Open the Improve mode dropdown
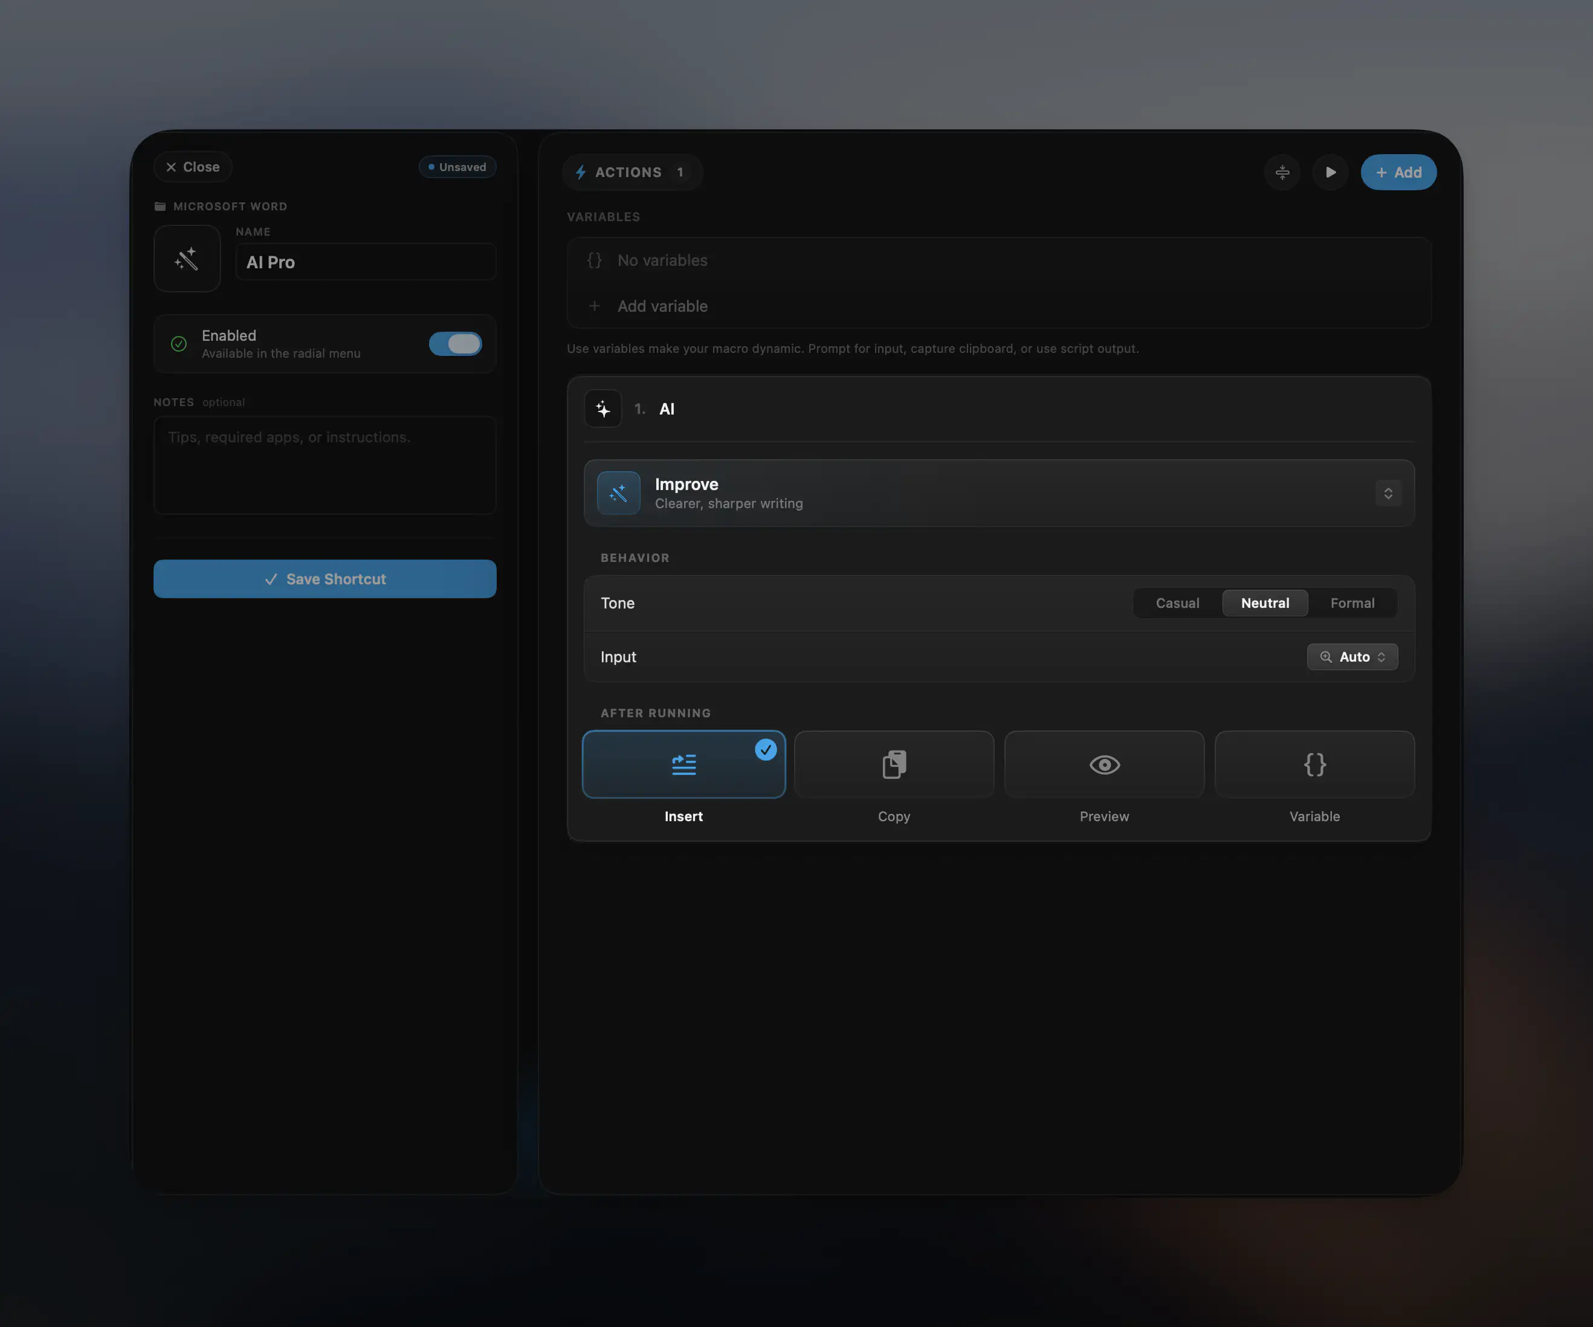The height and width of the screenshot is (1327, 1593). point(999,493)
